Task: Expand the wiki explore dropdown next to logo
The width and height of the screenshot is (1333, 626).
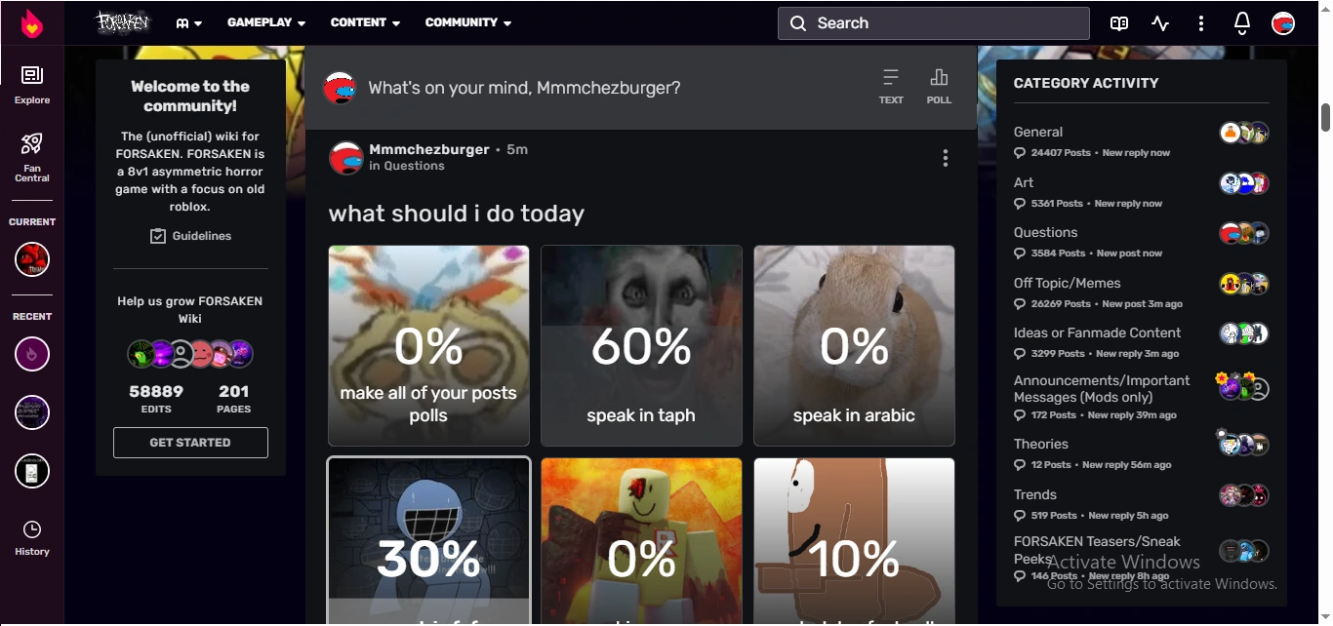Action: [189, 23]
